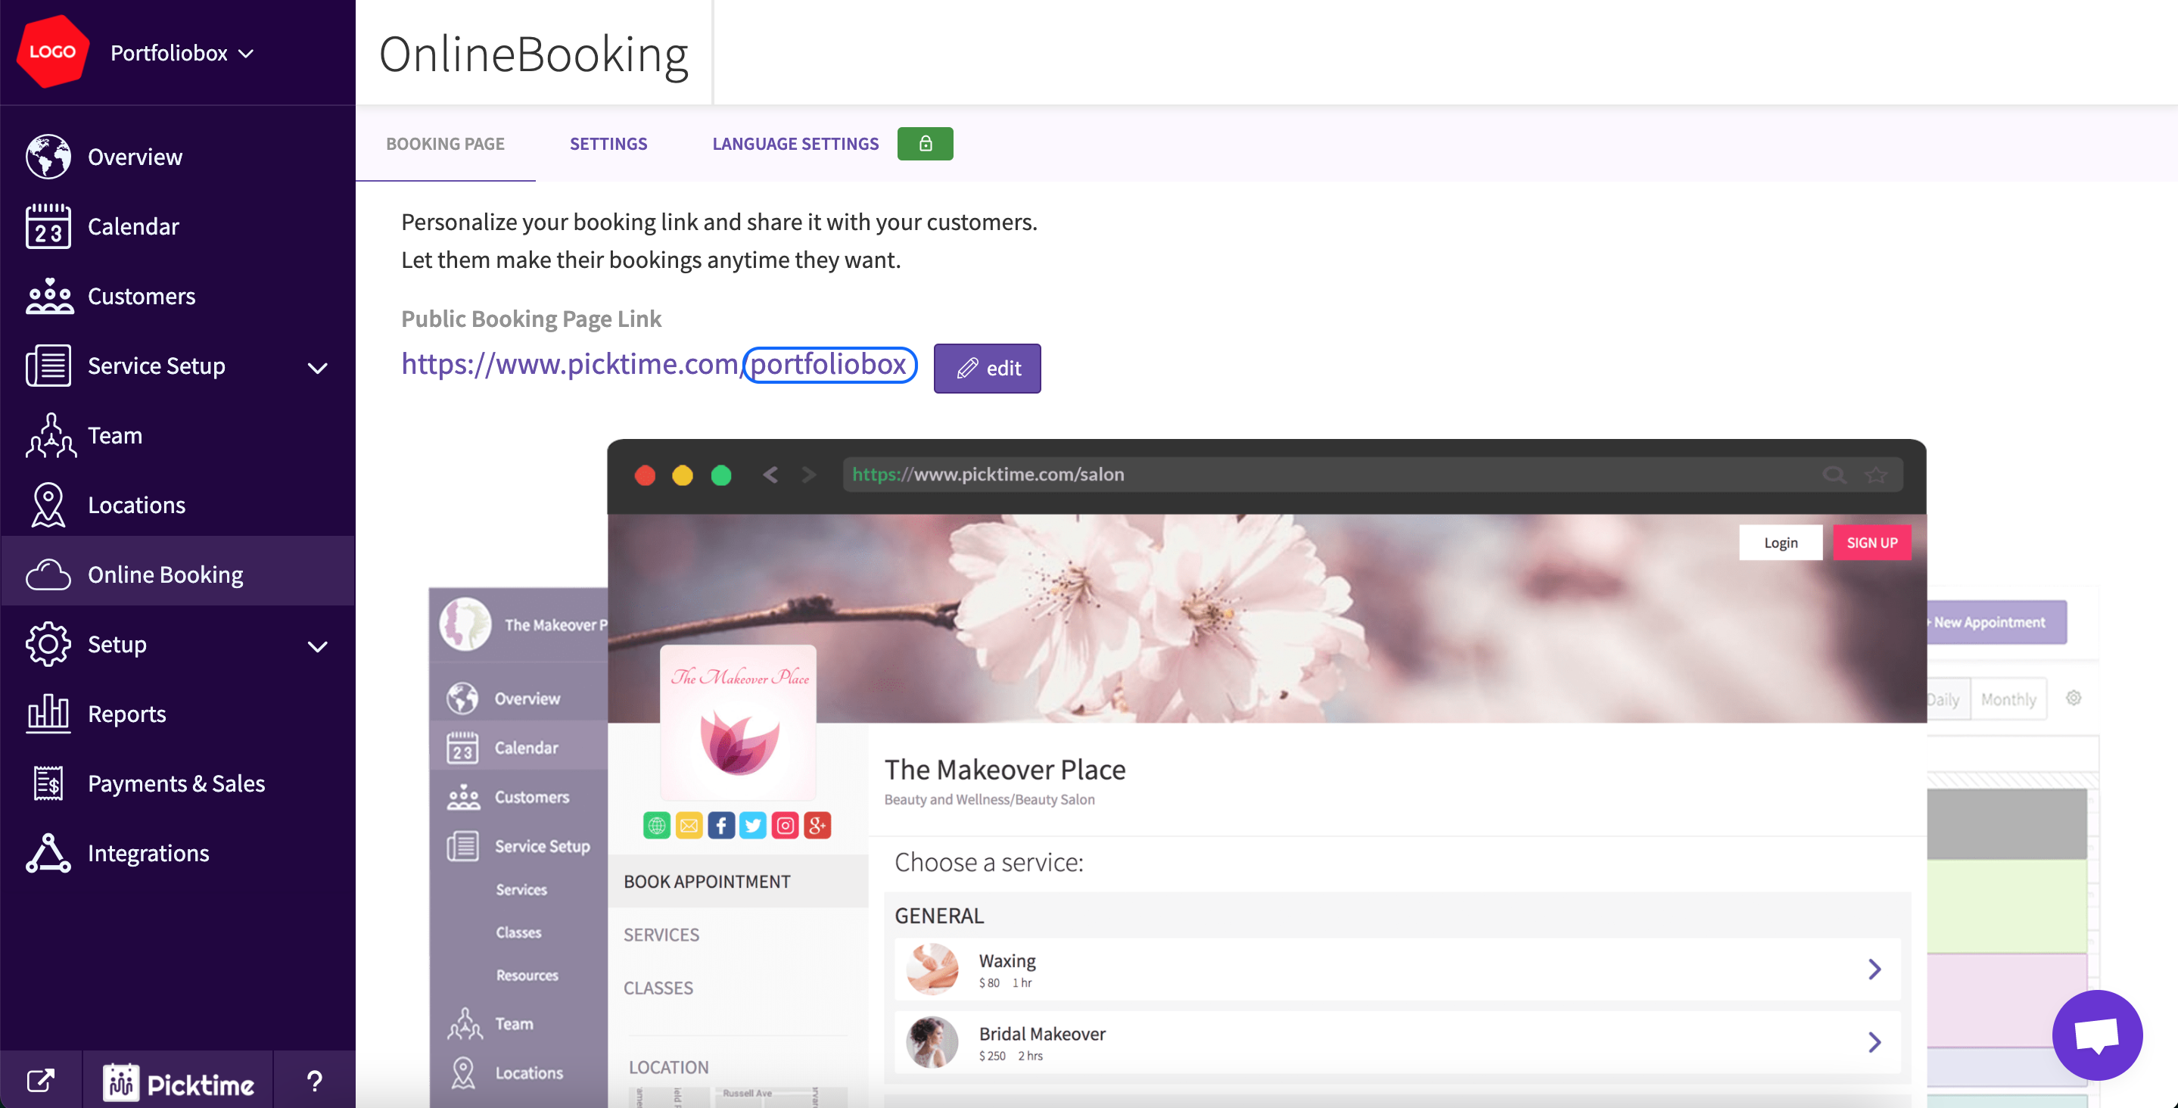
Task: Open Integrations triangle icon
Action: [48, 852]
